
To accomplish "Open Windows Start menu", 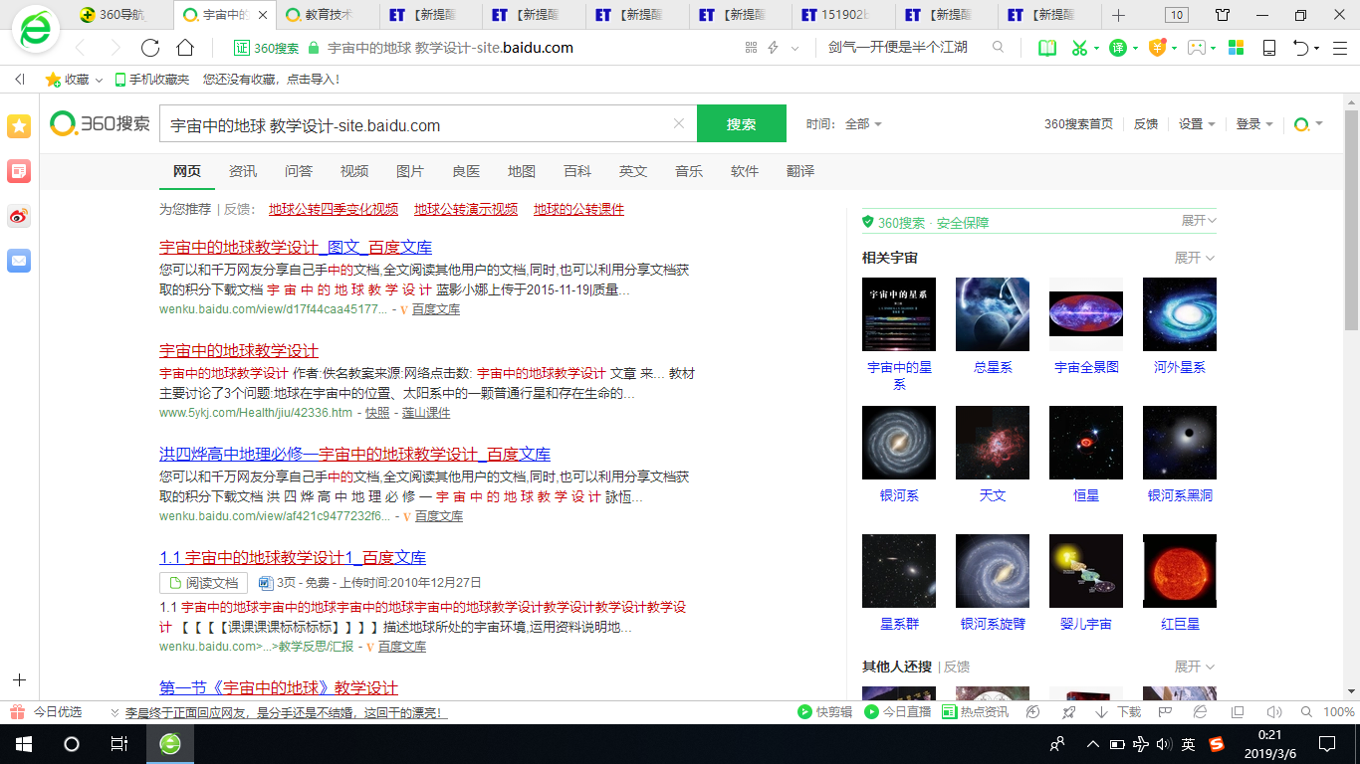I will point(23,744).
